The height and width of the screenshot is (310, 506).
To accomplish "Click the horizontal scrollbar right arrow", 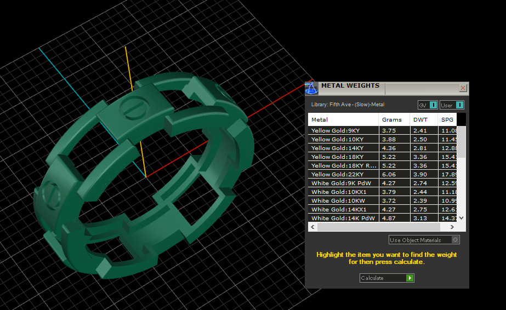I will click(452, 227).
